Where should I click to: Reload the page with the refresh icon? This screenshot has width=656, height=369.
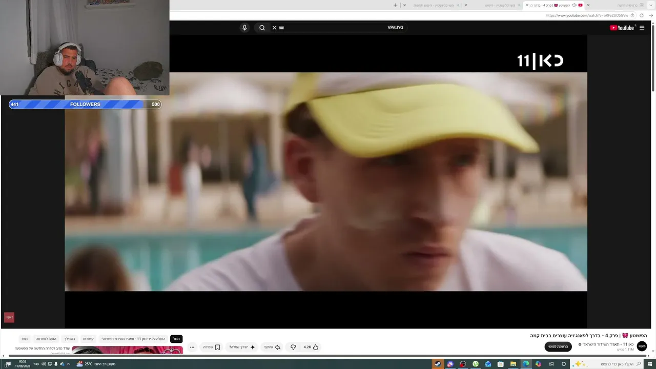click(641, 15)
